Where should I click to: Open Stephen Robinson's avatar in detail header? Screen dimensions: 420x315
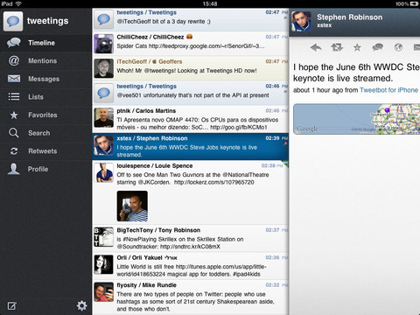[301, 21]
